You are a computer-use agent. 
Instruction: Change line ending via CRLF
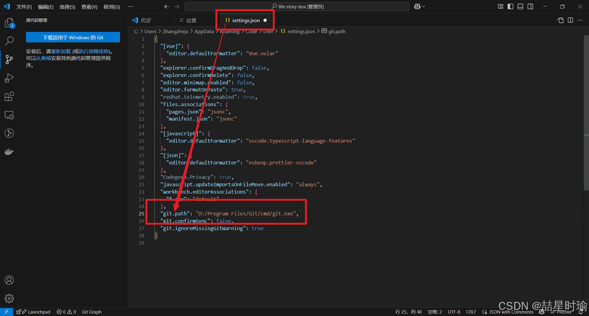471,312
